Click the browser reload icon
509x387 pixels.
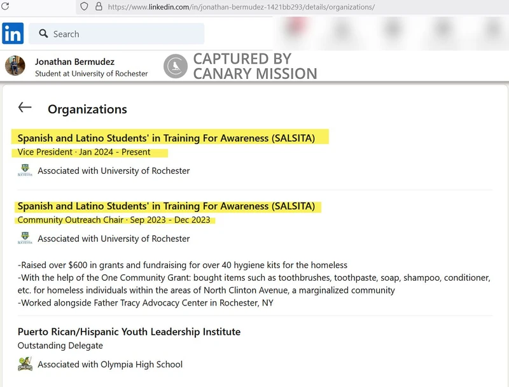point(5,6)
